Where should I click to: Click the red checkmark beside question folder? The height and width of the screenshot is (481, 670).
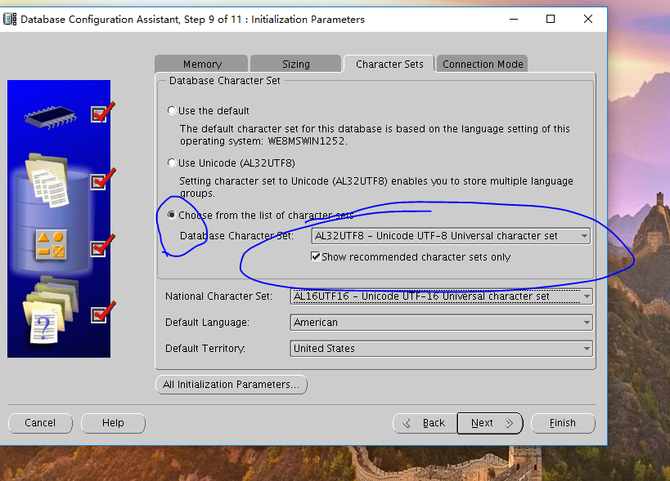[102, 313]
